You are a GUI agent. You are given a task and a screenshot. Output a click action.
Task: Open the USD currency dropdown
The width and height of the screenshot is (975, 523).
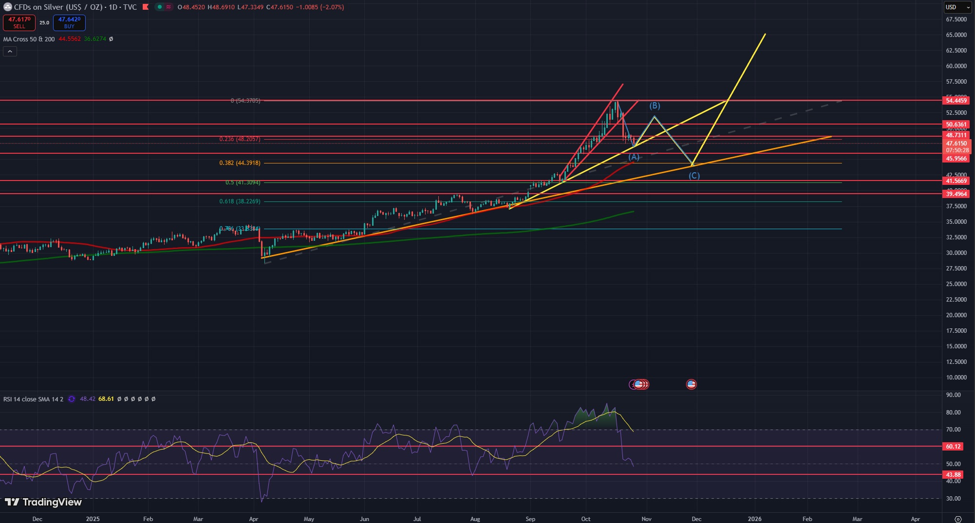pyautogui.click(x=957, y=7)
